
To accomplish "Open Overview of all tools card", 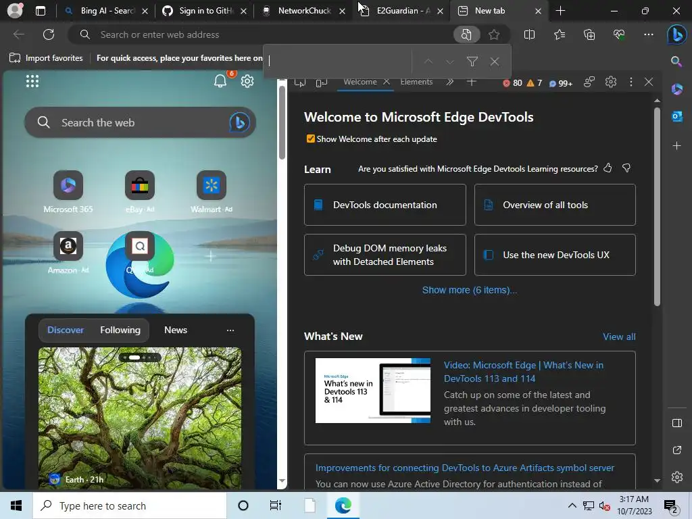I will (x=555, y=205).
